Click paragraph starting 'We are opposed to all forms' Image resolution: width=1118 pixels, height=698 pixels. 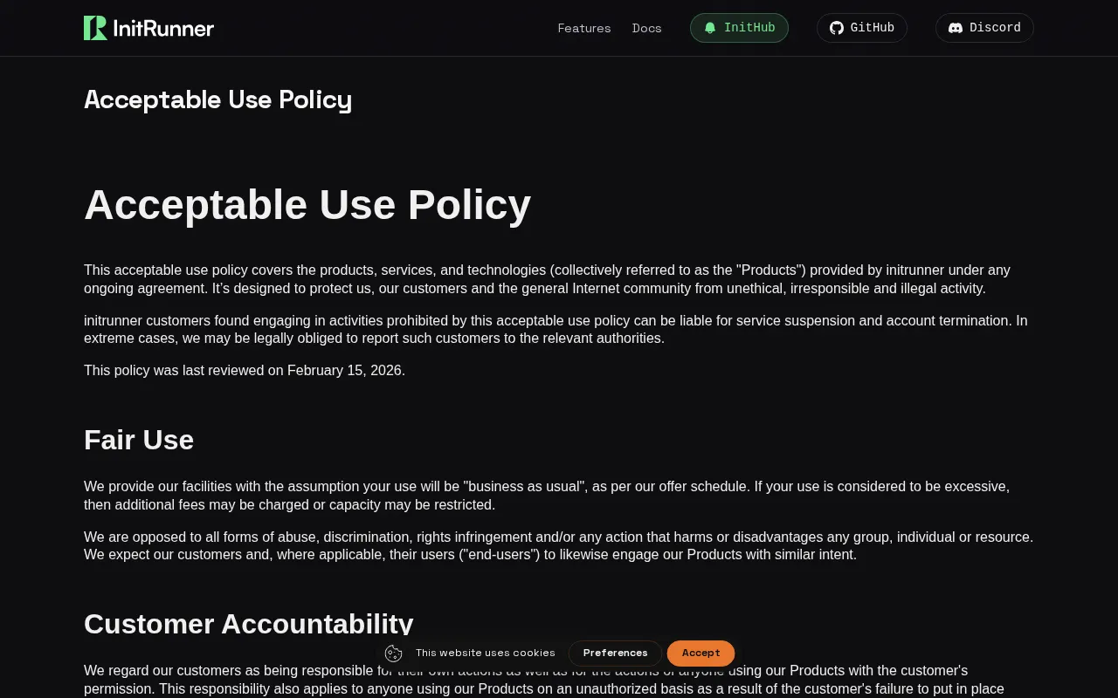coord(558,546)
